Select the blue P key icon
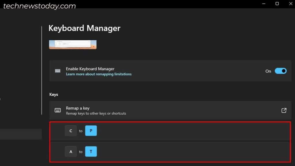This screenshot has height=166, width=295. coord(91,131)
